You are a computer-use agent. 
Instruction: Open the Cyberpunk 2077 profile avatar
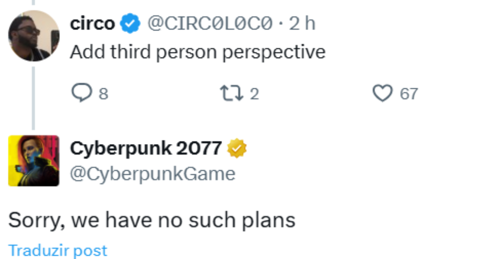34,161
